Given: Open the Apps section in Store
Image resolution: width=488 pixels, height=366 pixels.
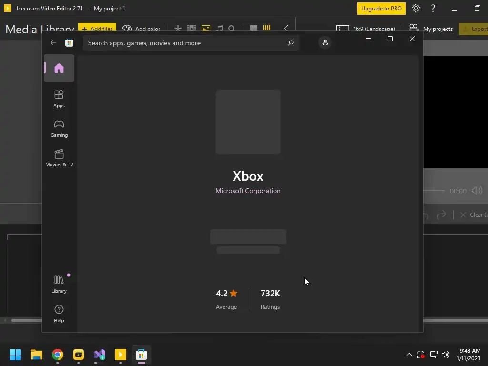Looking at the screenshot, I should 59,99.
